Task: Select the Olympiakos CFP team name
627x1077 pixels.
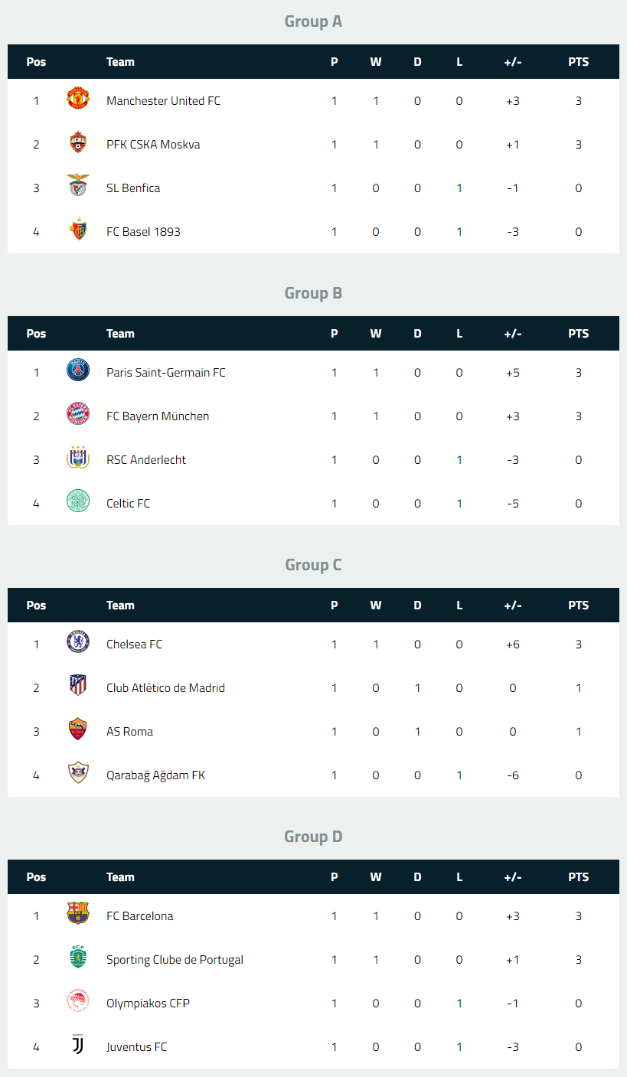Action: coord(148,1003)
